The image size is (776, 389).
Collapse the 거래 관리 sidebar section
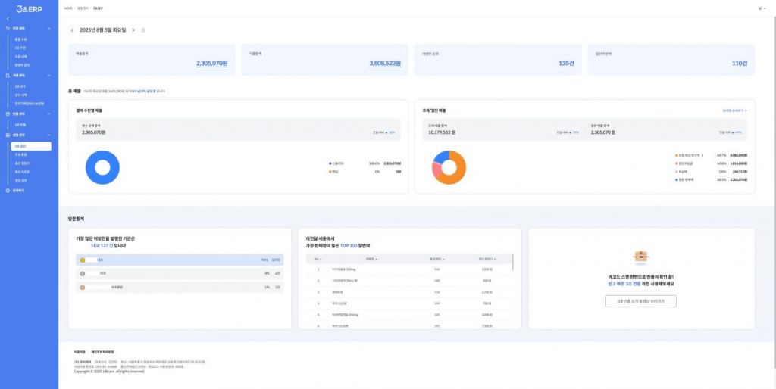tap(48, 76)
